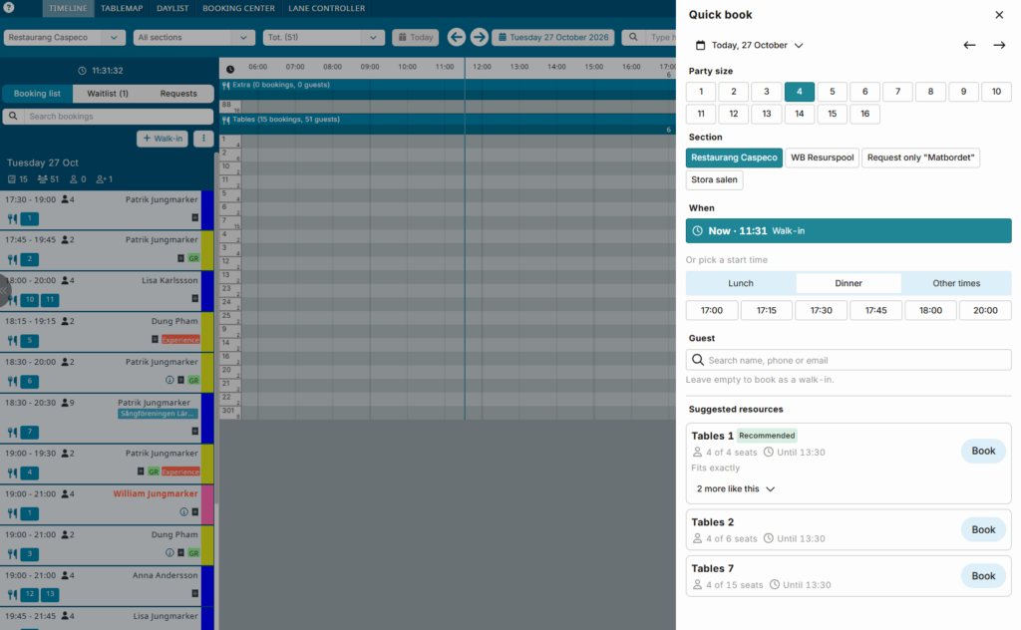Switch to Waitlist (1) tab
Image resolution: width=1021 pixels, height=630 pixels.
(x=108, y=94)
